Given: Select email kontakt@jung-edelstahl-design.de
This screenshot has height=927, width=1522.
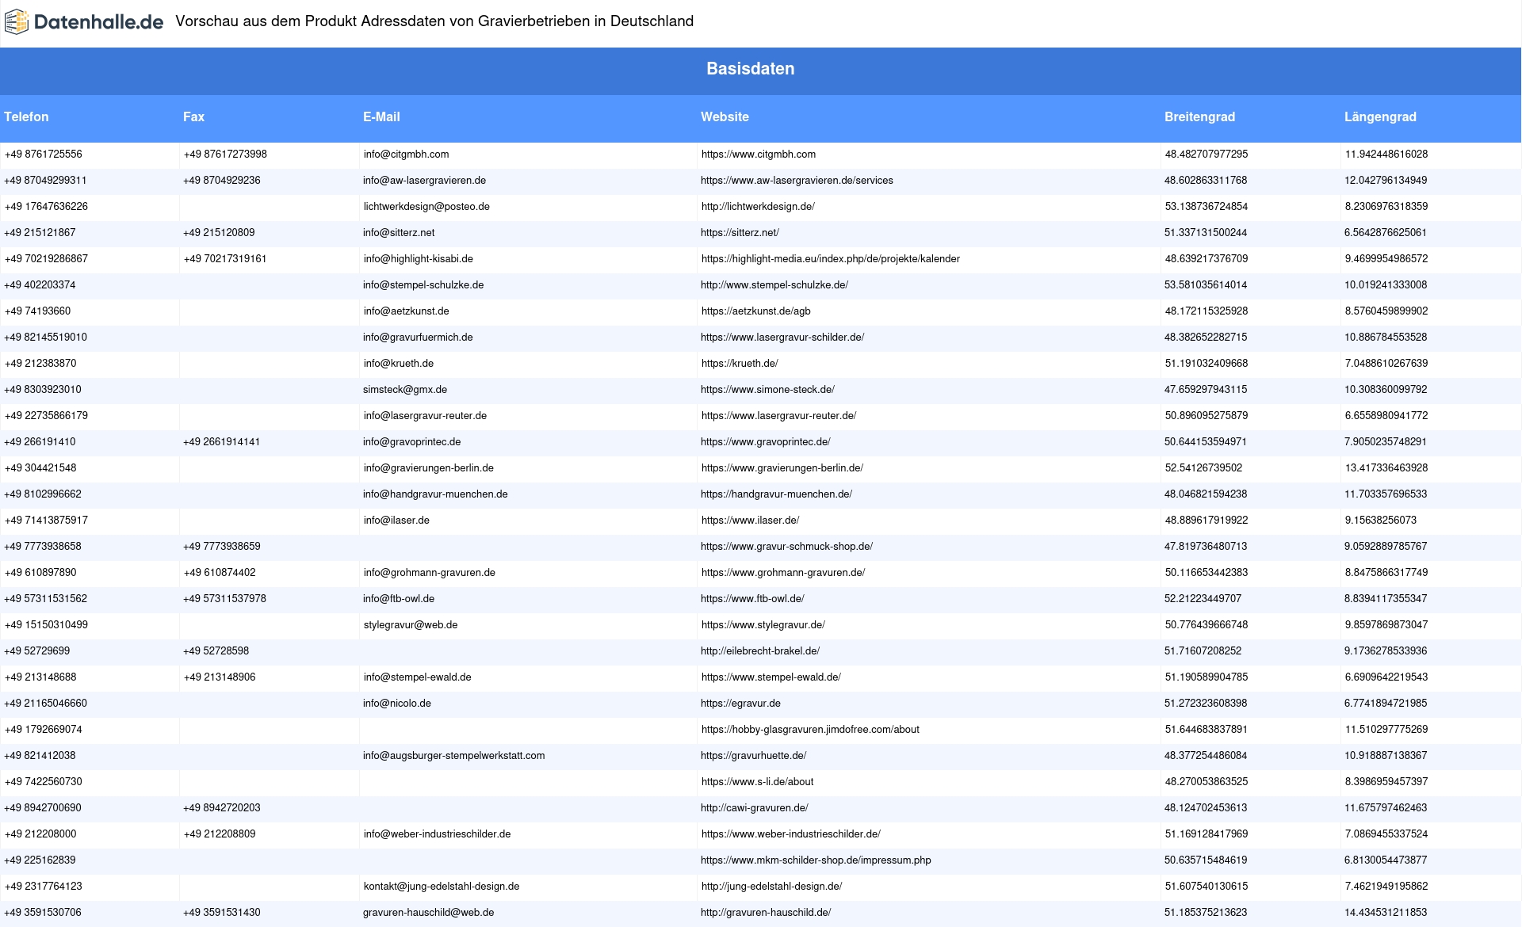Looking at the screenshot, I should click(442, 887).
